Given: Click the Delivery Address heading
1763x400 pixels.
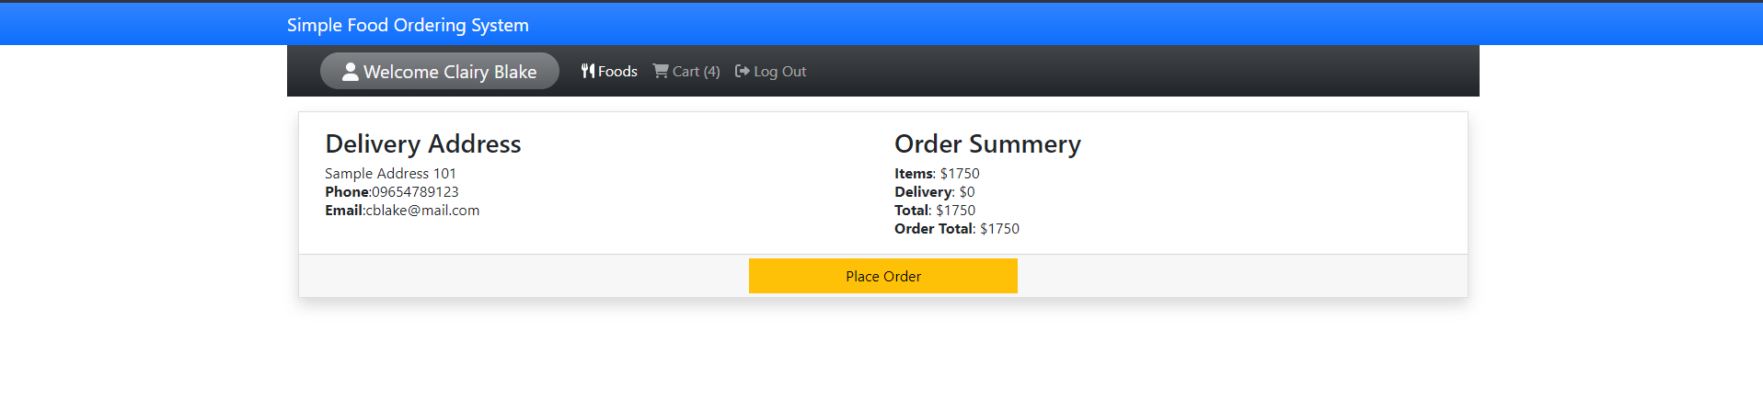Looking at the screenshot, I should (x=423, y=143).
